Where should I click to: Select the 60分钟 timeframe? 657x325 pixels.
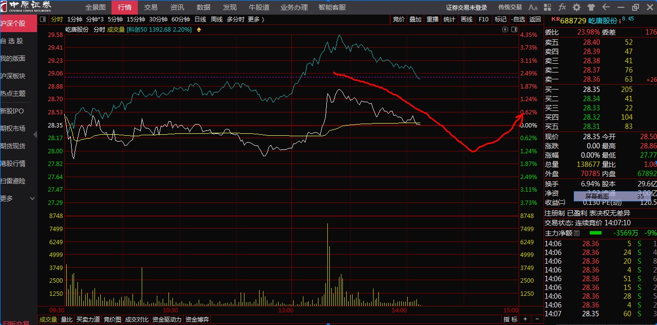click(x=181, y=19)
